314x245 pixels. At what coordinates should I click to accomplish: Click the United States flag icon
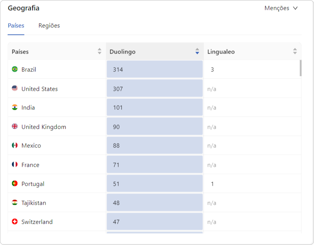(15, 88)
